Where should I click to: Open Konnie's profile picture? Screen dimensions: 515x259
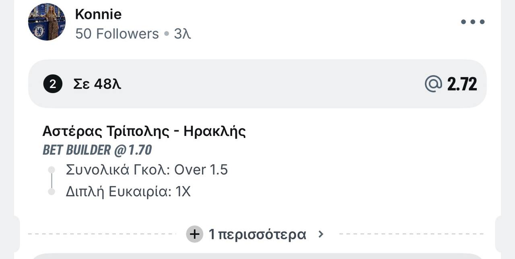[x=47, y=22]
